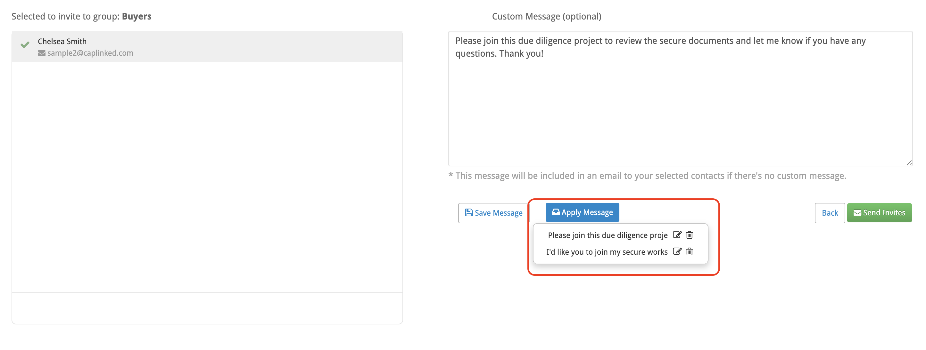The width and height of the screenshot is (926, 350).
Task: Click the sample2@caplinked.com email address
Action: [x=90, y=53]
